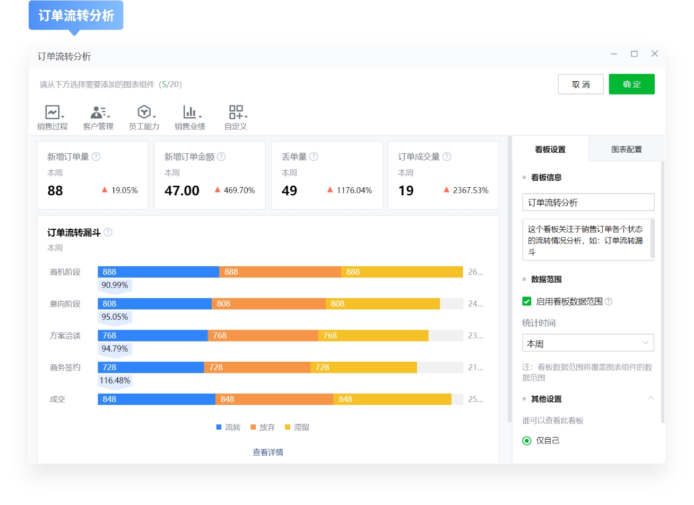Screen dimensions: 694x505
Task: Open the 自定义 component icon
Action: pos(236,112)
